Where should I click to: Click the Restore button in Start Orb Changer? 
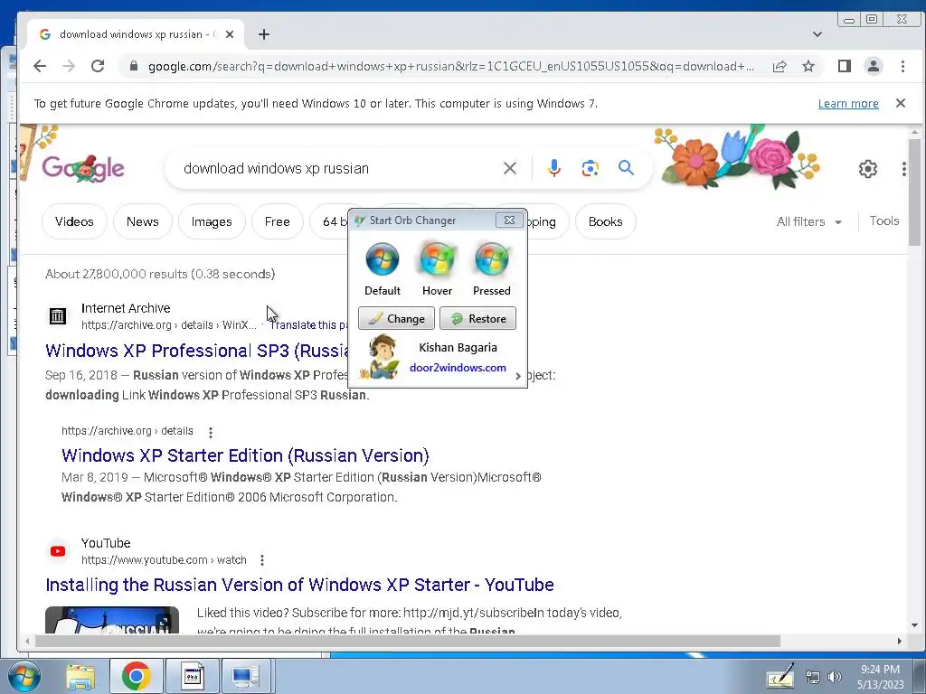477,319
